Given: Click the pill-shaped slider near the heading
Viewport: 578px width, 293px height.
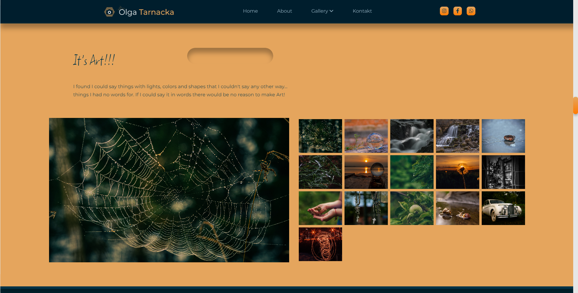Looking at the screenshot, I should (x=230, y=56).
